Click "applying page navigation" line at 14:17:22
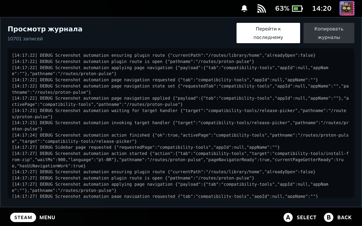362x226 pixels. [170, 71]
